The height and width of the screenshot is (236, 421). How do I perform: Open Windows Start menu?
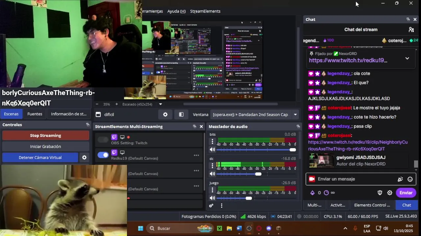pos(140,228)
